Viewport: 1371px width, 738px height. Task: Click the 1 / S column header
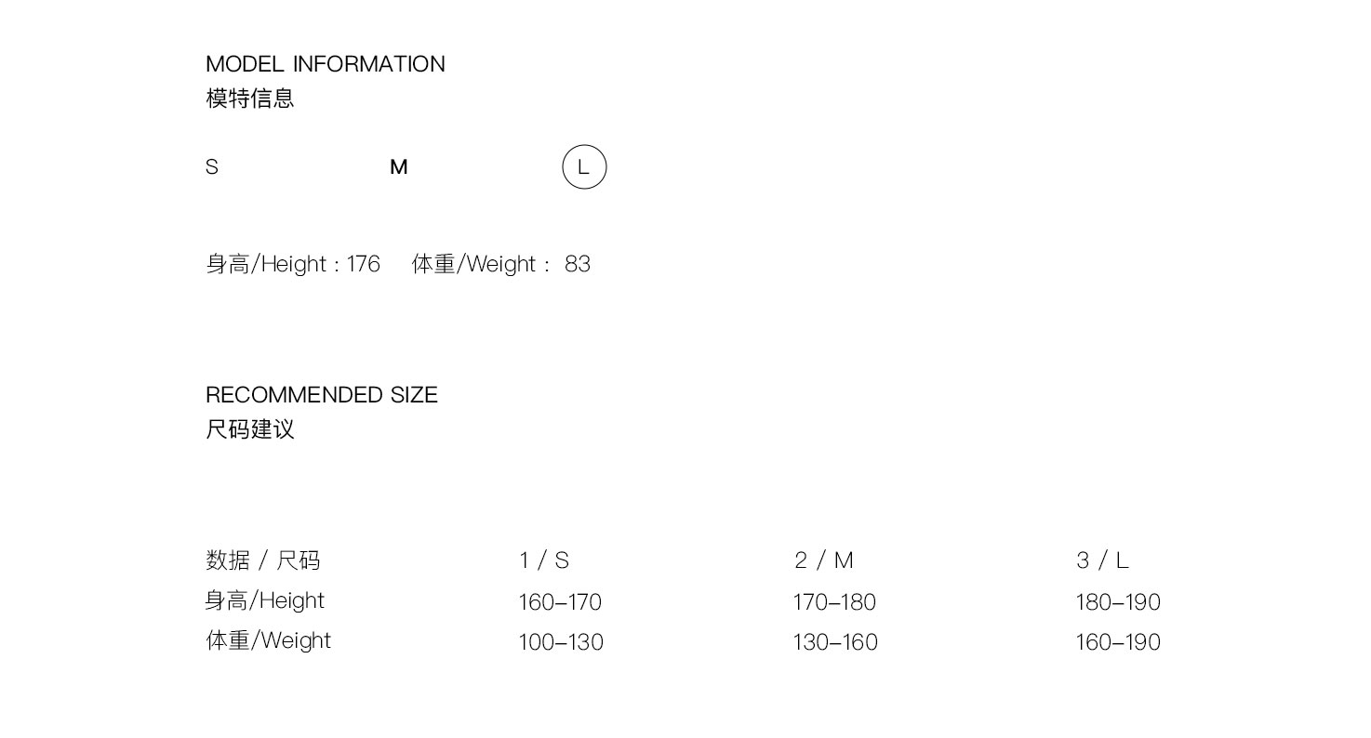[544, 560]
